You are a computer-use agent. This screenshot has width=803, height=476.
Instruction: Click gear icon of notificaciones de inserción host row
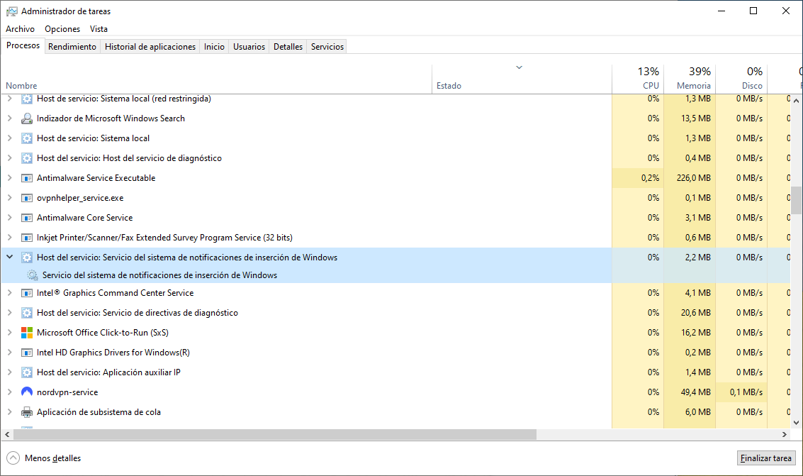(x=27, y=258)
